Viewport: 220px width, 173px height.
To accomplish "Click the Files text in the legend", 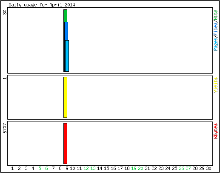I will tap(216, 29).
